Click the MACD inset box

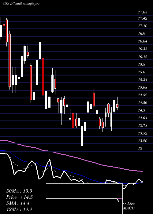(x=84, y=199)
